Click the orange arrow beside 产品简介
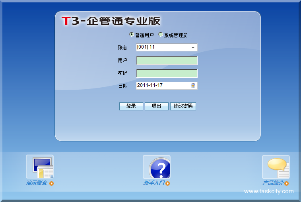301x202 pixels. (x=286, y=183)
